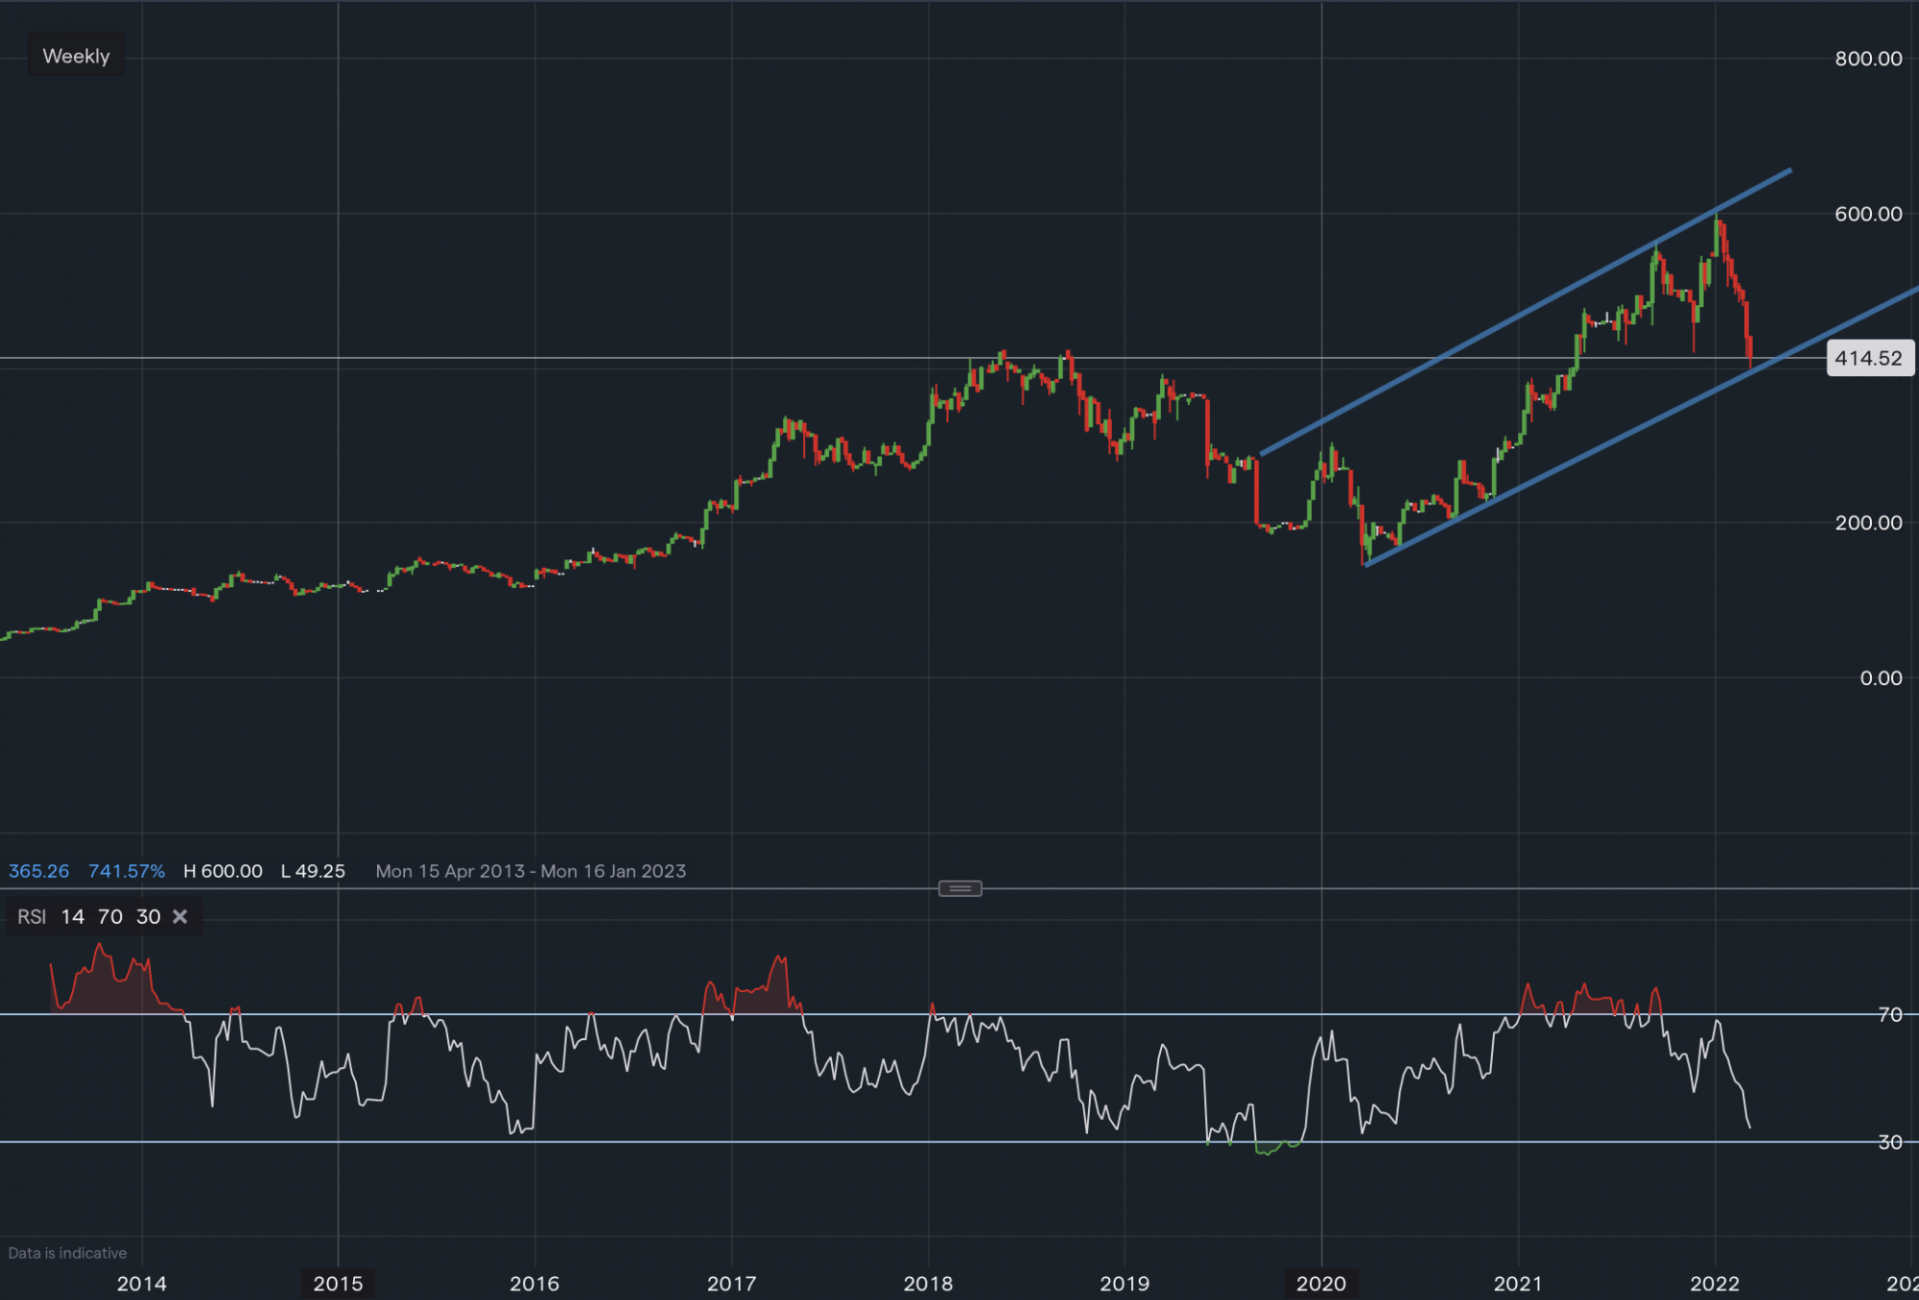The width and height of the screenshot is (1919, 1300).
Task: Open the Weekly timeframe selector
Action: [76, 57]
